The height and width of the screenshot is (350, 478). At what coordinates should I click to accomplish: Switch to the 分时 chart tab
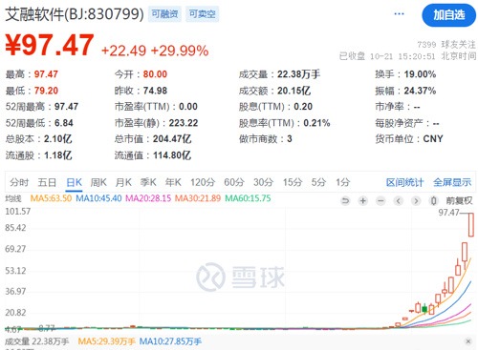click(19, 182)
